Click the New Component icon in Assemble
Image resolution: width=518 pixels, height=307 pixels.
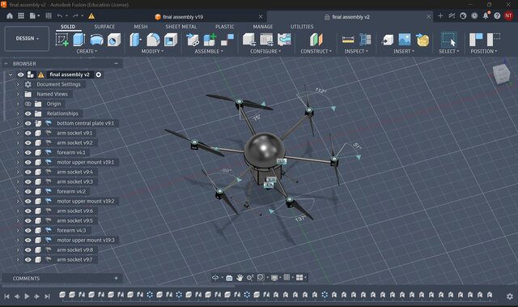click(x=210, y=40)
